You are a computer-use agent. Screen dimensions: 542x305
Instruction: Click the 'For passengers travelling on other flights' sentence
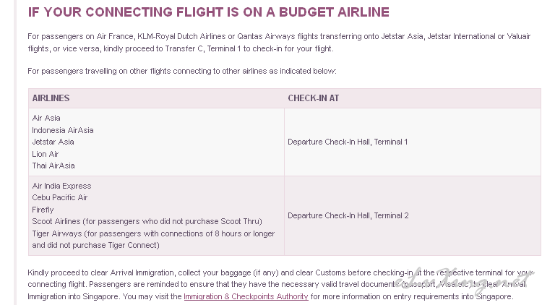(182, 72)
